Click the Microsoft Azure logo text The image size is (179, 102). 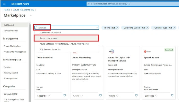pyautogui.click(x=20, y=4)
